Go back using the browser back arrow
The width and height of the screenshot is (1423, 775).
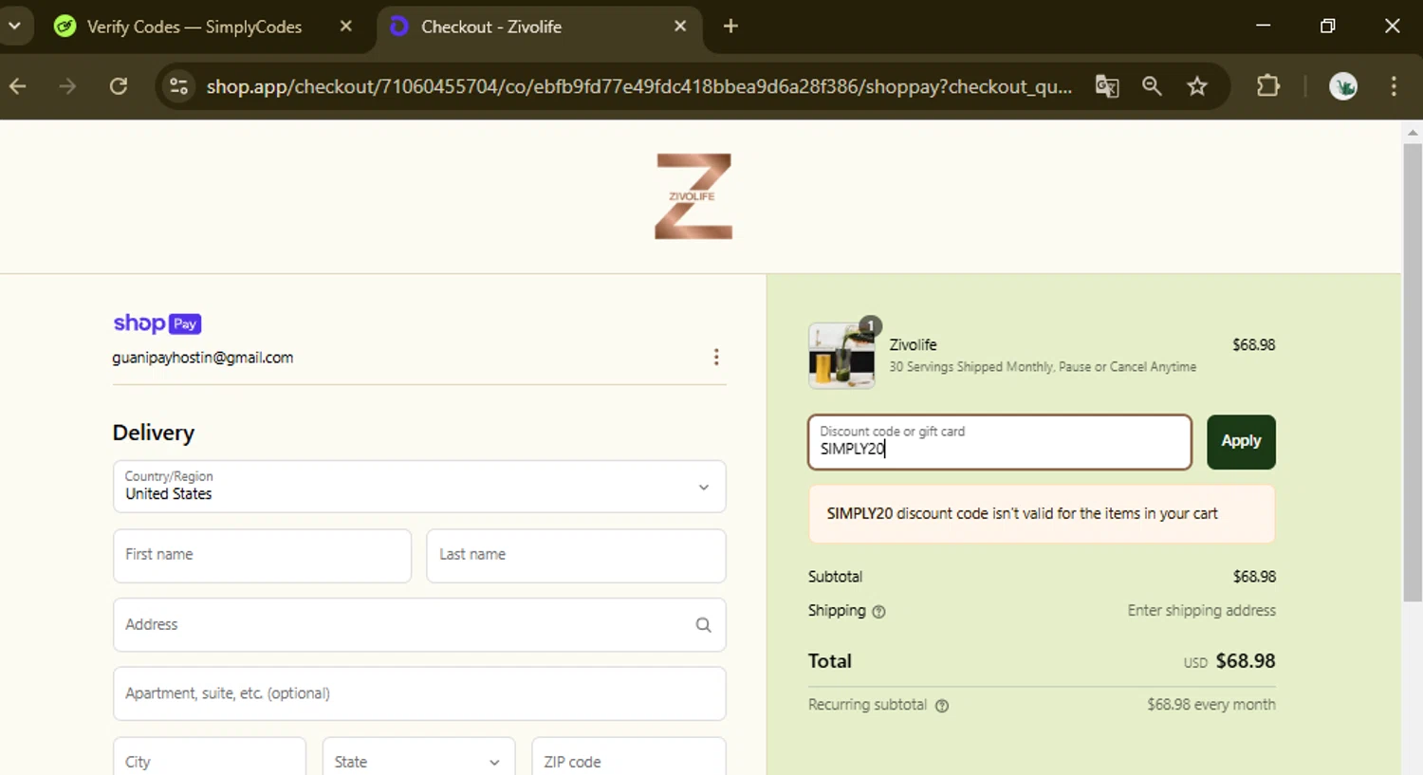pos(18,86)
